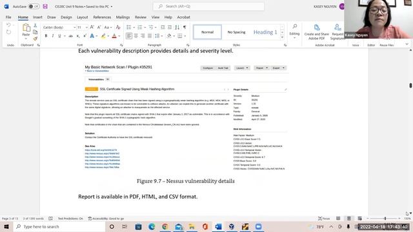Switch to the Draw ribbon tab
This screenshot has width=413, height=232.
52,17
